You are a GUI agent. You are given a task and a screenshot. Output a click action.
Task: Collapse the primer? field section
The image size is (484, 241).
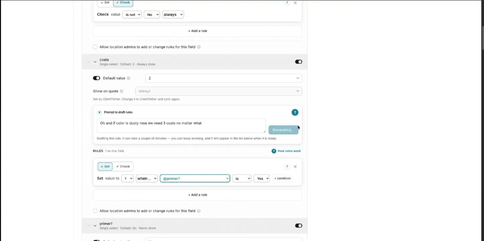click(95, 226)
